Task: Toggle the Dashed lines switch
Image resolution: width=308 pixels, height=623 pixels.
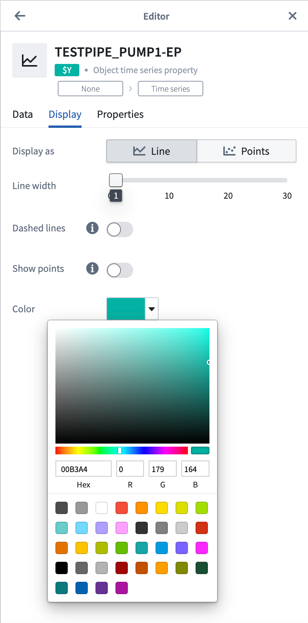Action: pos(120,229)
